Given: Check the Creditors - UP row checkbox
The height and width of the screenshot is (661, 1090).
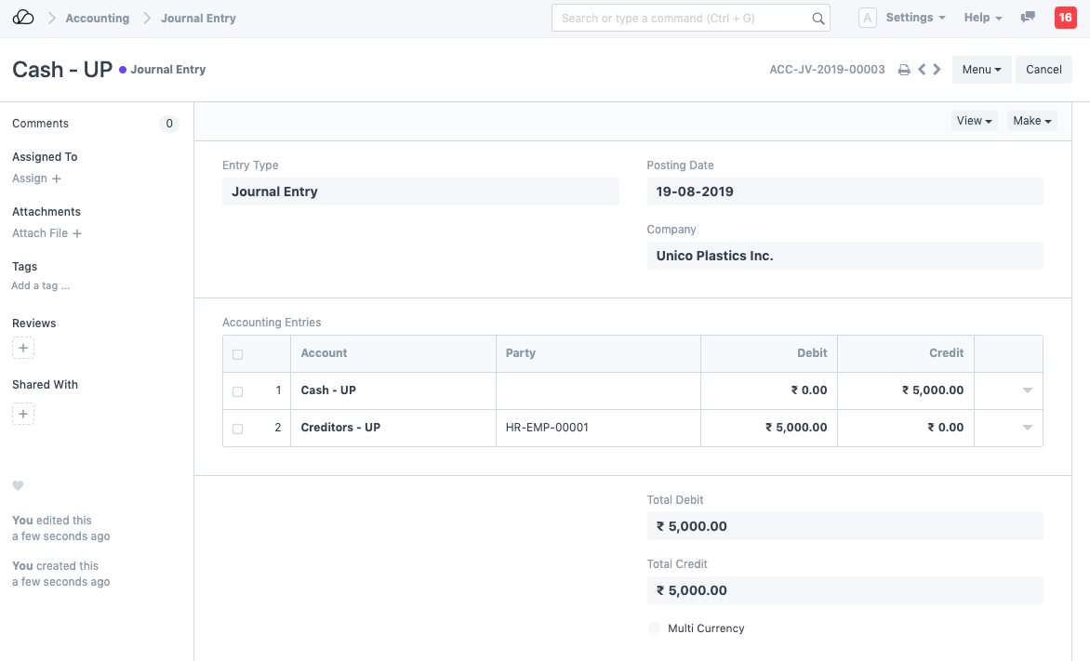Looking at the screenshot, I should [237, 429].
